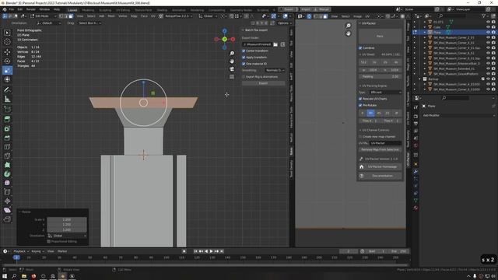The width and height of the screenshot is (498, 280).
Task: Select the Extrude Region tool
Action: point(7,119)
